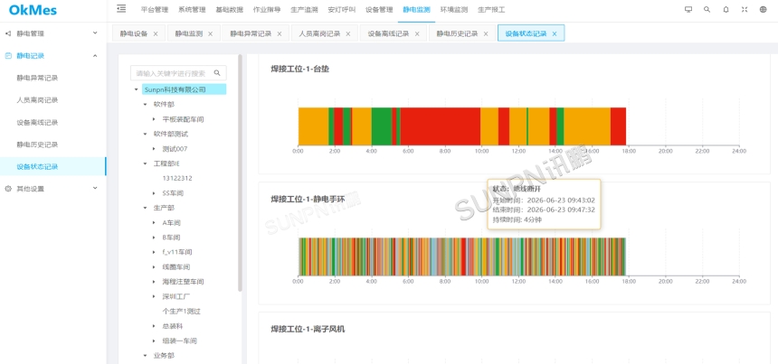Click the search magnifier in the tree search box
The width and height of the screenshot is (778, 364).
tap(217, 73)
